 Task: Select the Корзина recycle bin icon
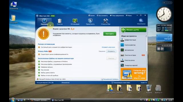149,89
